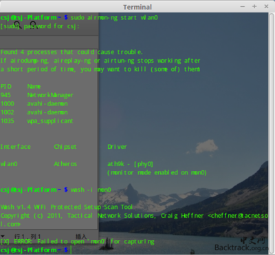Click '(monitor mode enabled on mon0)' text

[157, 172]
